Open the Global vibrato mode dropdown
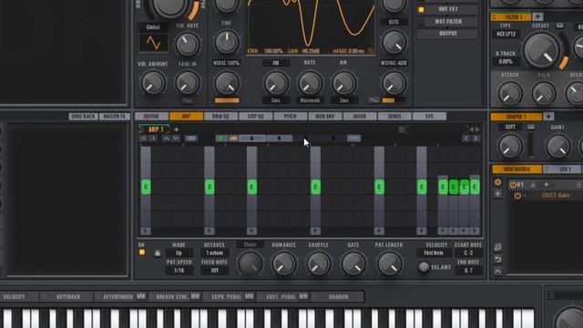Screen dimensions: 583x328 tap(153, 27)
